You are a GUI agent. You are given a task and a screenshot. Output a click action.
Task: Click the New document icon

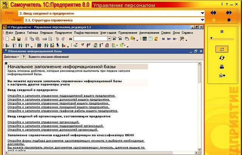click(x=7, y=39)
